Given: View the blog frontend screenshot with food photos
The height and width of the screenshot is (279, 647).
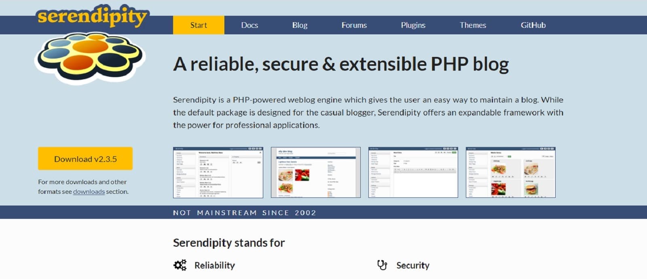Looking at the screenshot, I should 315,172.
